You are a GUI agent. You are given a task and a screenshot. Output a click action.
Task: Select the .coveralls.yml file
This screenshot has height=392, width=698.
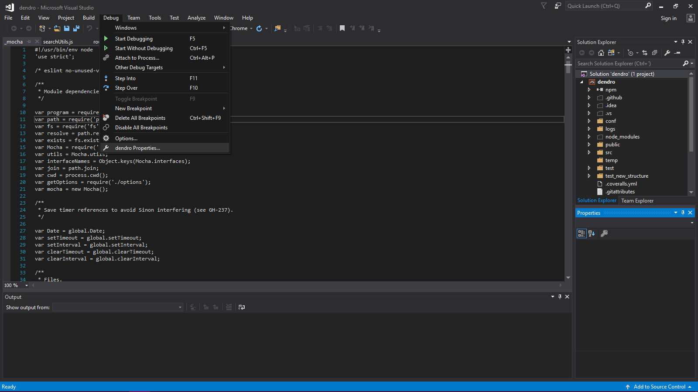click(621, 184)
